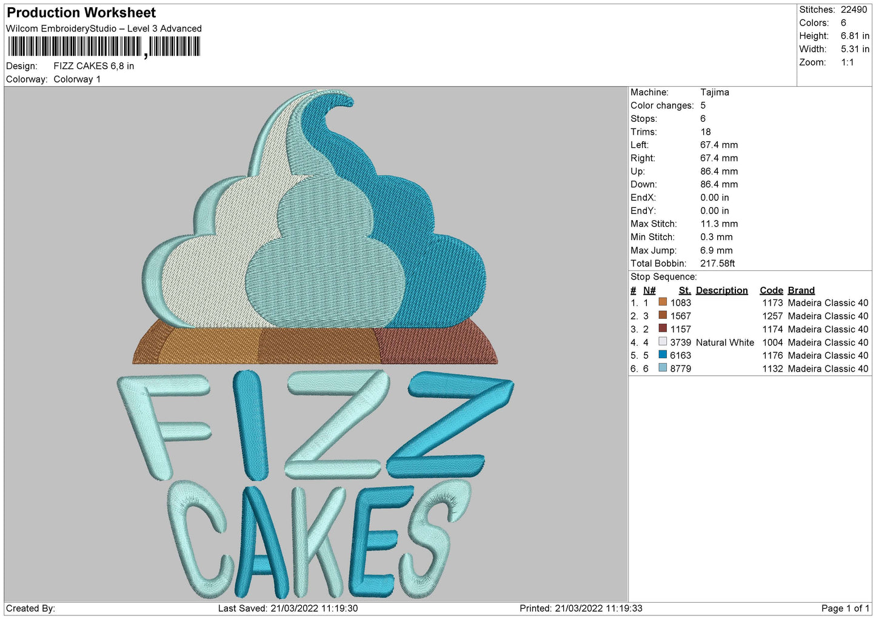Click the embroidered cupcake frosting preview
Image resolution: width=876 pixels, height=619 pixels.
[x=315, y=209]
